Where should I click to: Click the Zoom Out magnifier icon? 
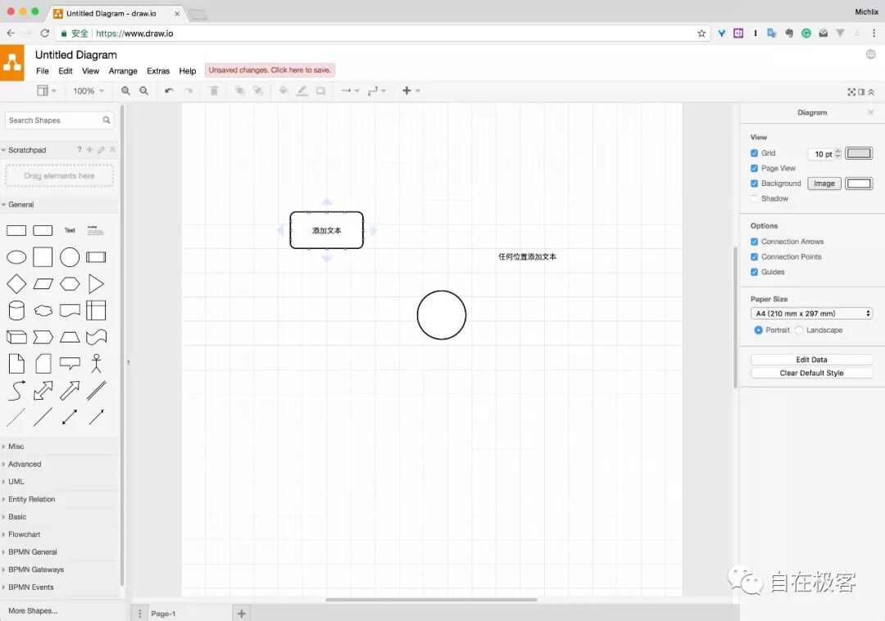click(x=144, y=91)
